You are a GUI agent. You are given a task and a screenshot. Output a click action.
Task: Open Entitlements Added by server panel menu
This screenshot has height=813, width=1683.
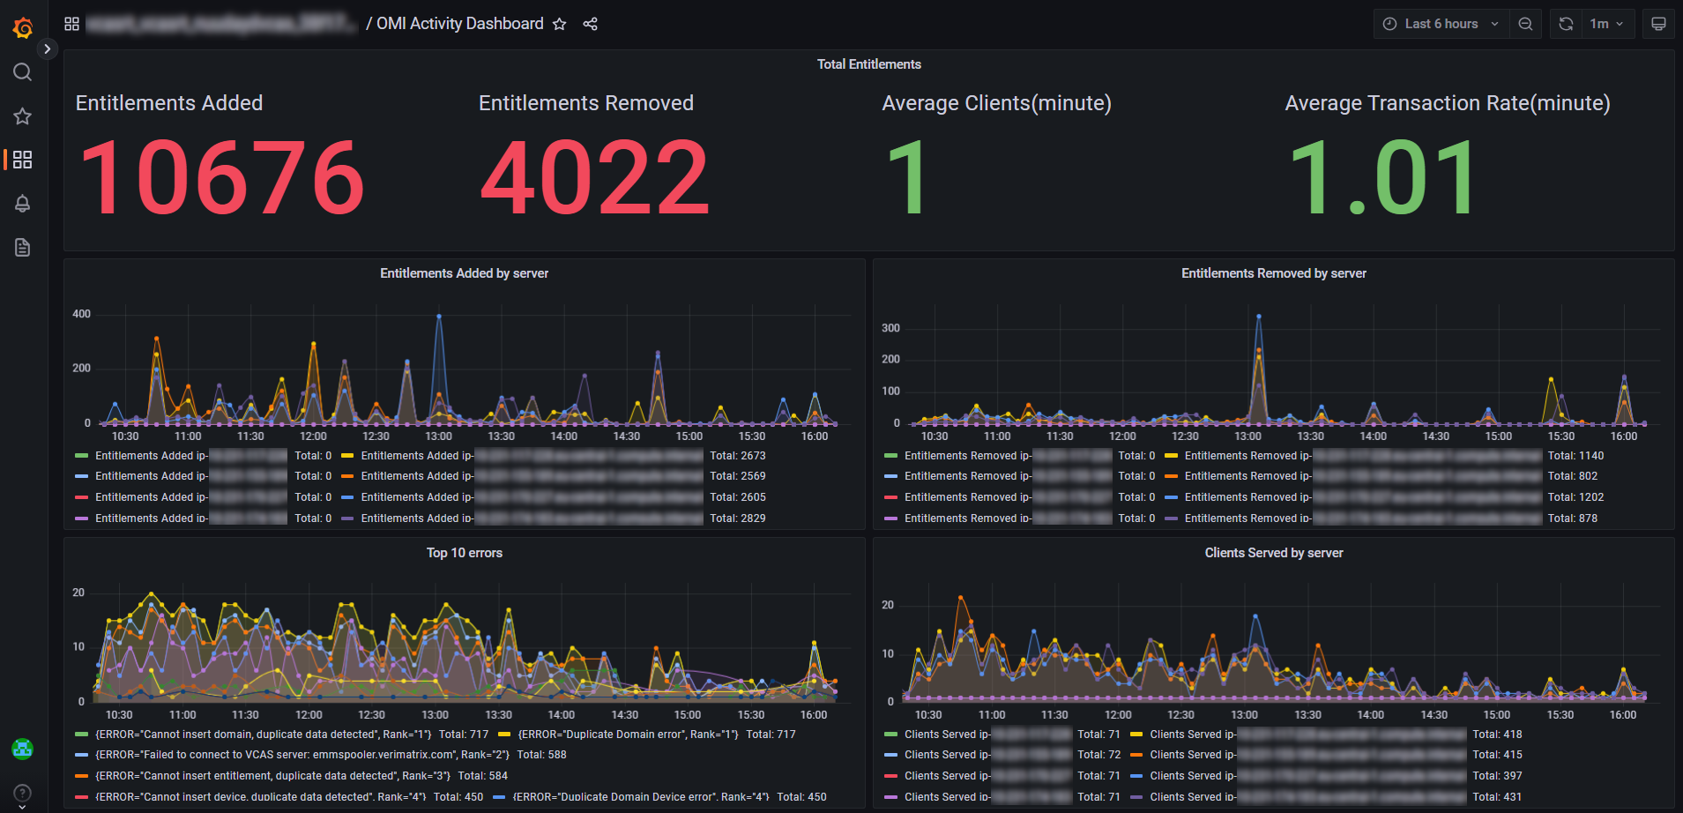(465, 273)
